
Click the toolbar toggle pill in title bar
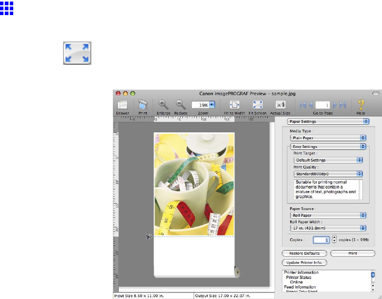click(376, 94)
